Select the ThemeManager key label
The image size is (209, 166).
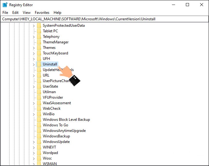click(55, 42)
